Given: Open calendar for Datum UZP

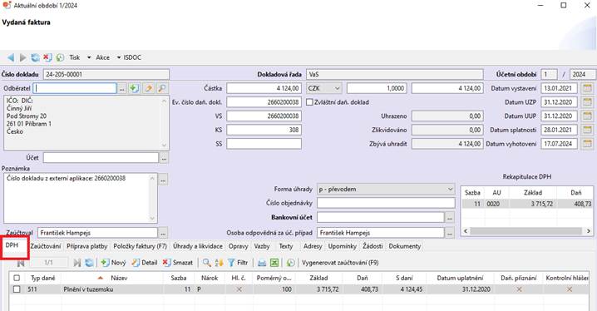Looking at the screenshot, I should (587, 102).
